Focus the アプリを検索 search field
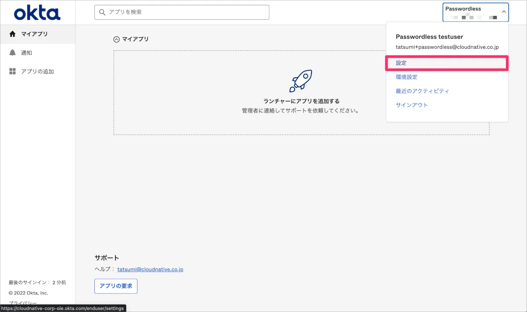This screenshot has height=312, width=527. (184, 12)
